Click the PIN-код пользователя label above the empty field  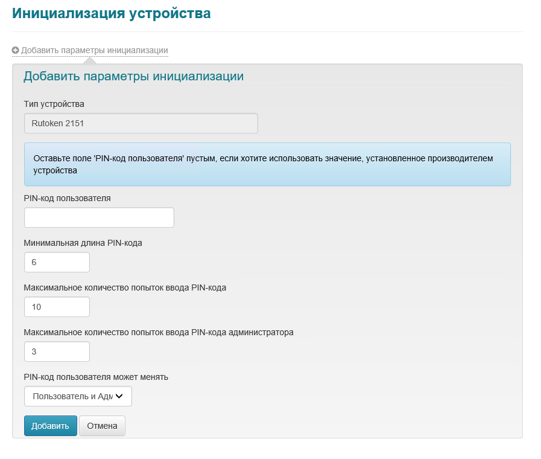[x=67, y=198]
